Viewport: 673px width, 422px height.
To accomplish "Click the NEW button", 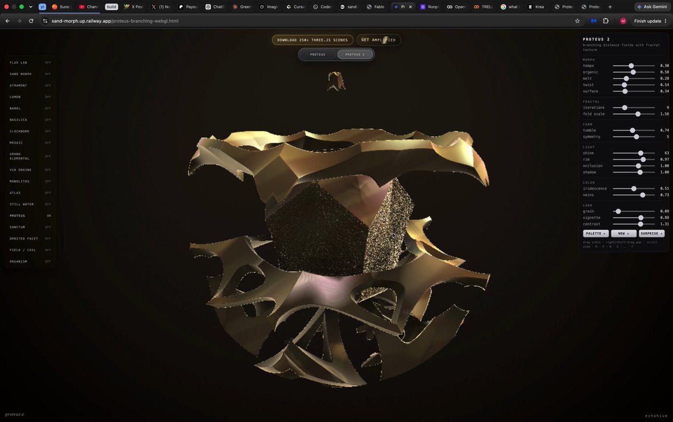I will pos(624,233).
